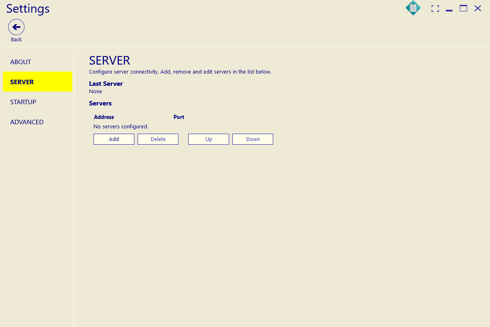The height and width of the screenshot is (327, 490).
Task: Maximize the Settings window
Action: coord(463,8)
